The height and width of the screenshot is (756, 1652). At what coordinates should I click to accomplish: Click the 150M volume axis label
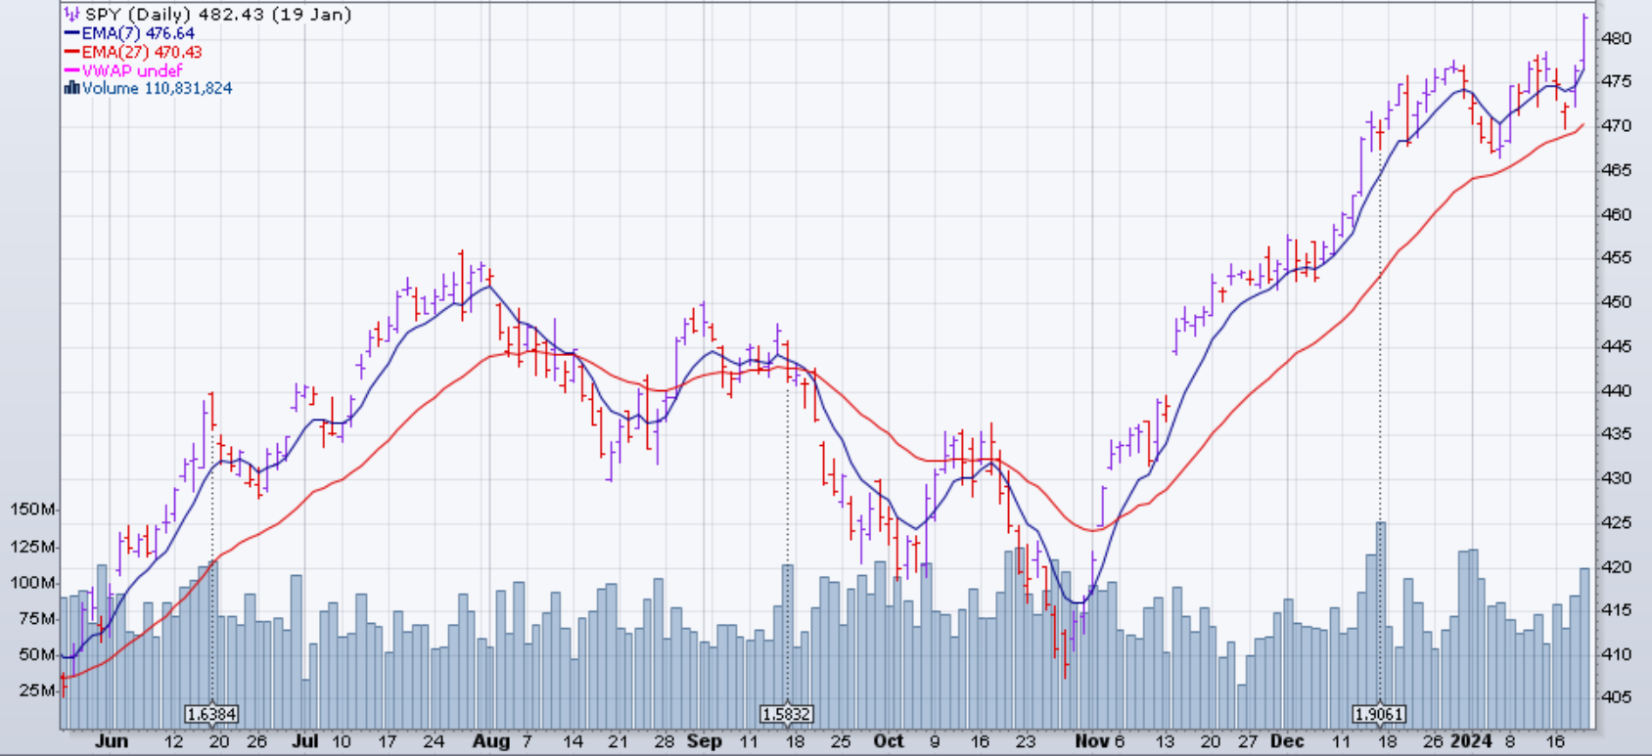click(32, 510)
